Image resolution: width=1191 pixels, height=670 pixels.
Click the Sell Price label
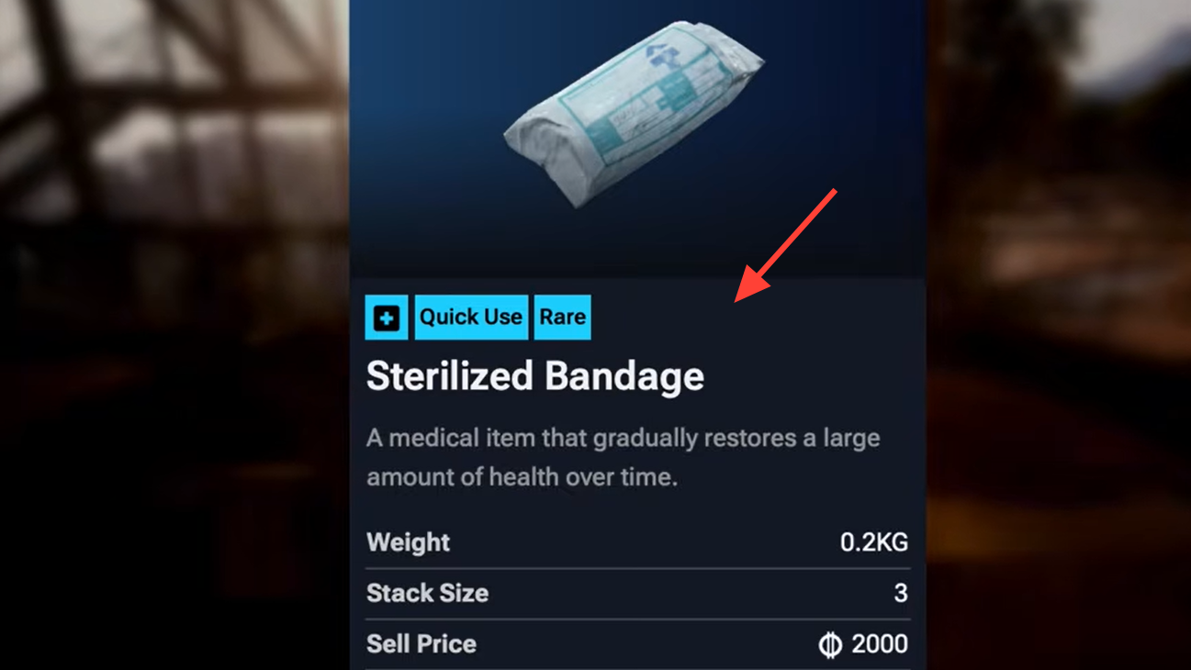421,644
